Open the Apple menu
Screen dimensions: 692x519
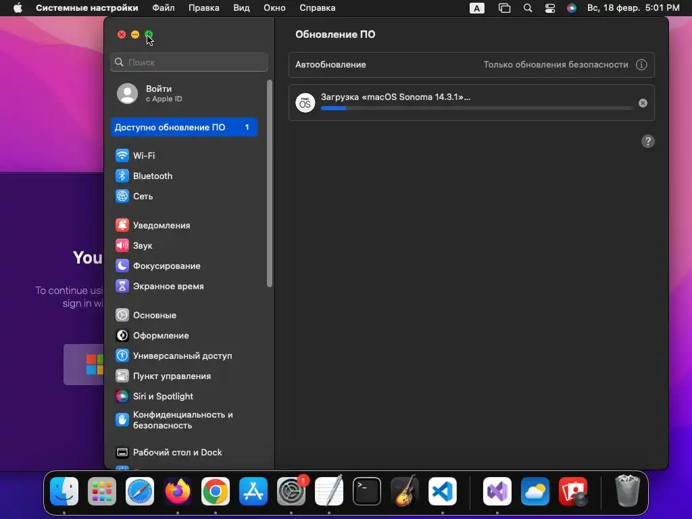tap(18, 8)
